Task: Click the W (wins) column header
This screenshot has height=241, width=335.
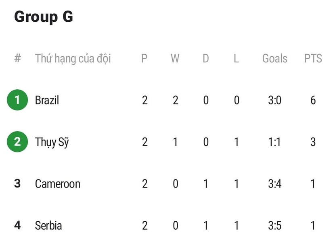Action: [x=175, y=58]
